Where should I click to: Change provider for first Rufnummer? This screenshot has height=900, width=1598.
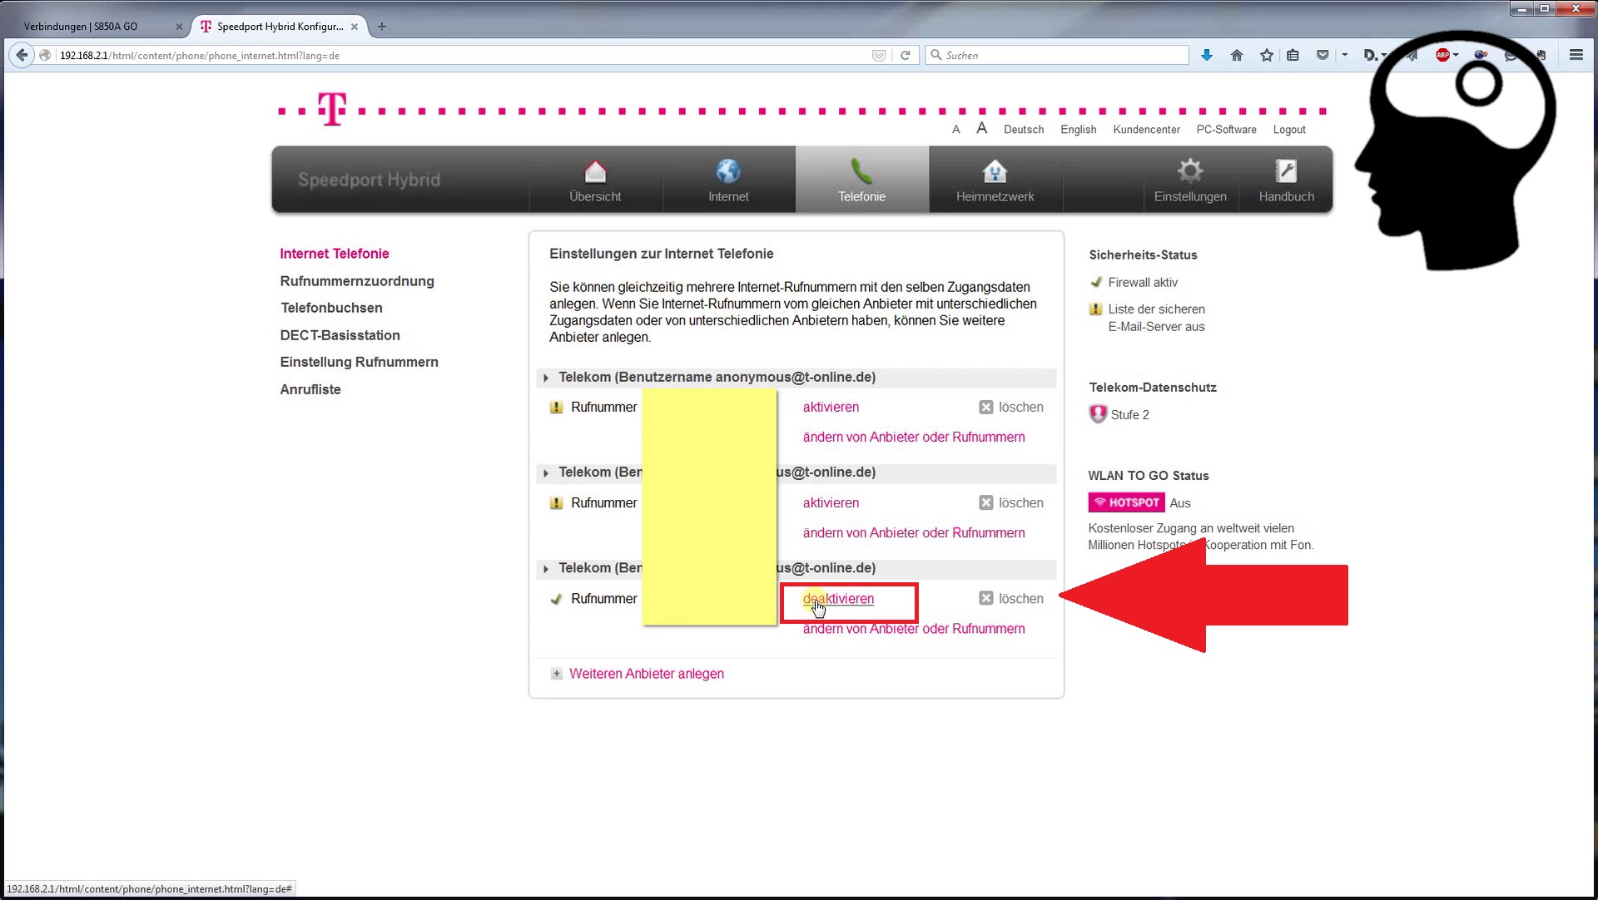(914, 437)
